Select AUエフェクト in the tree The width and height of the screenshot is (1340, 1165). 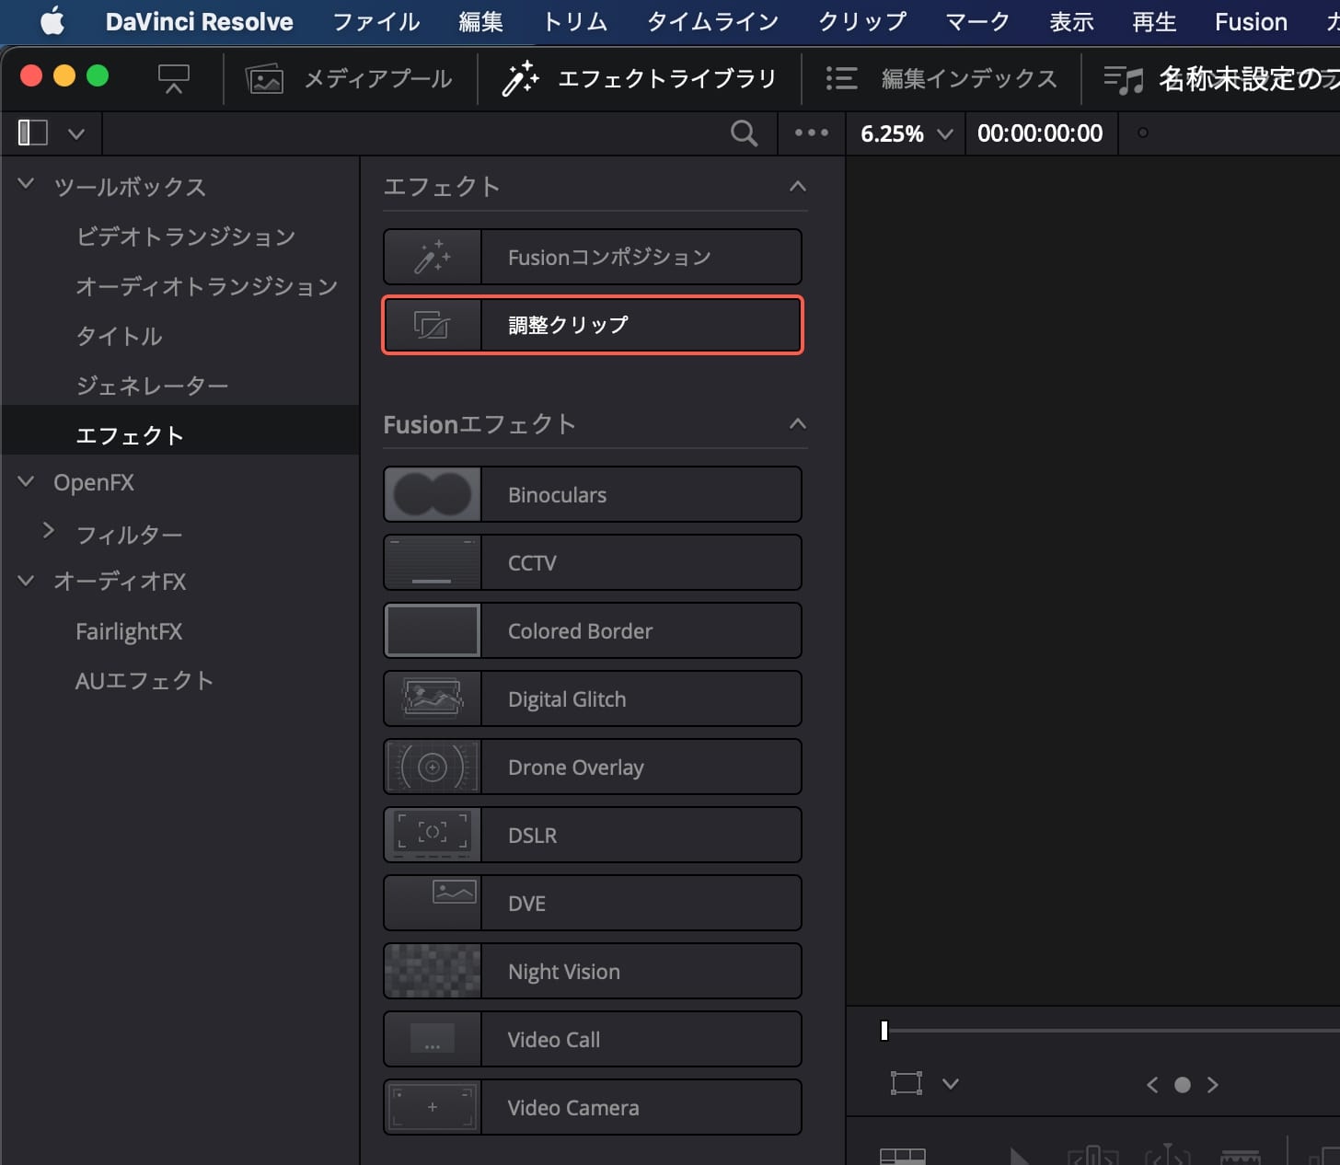click(x=144, y=681)
